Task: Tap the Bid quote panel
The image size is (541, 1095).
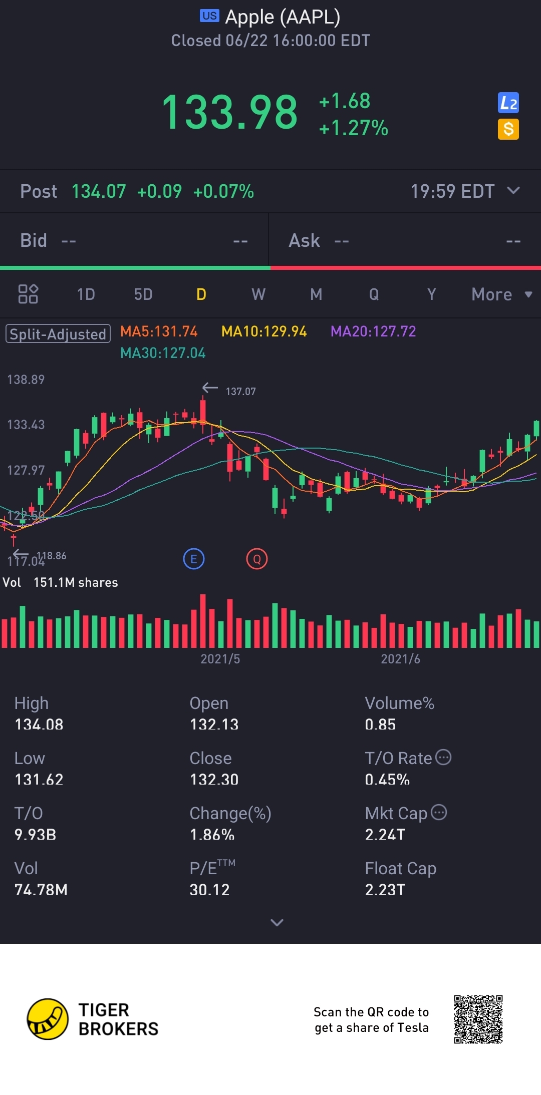Action: point(134,241)
